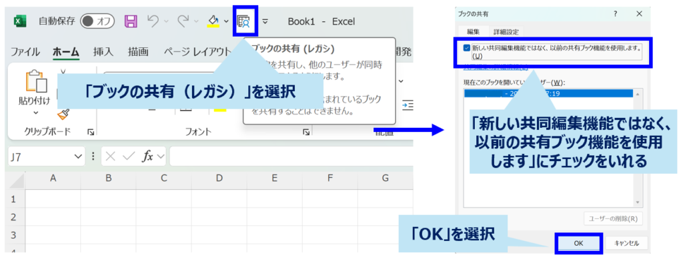Click cell B2 in the worksheet
Screen dimensions: 683x279
click(x=109, y=217)
